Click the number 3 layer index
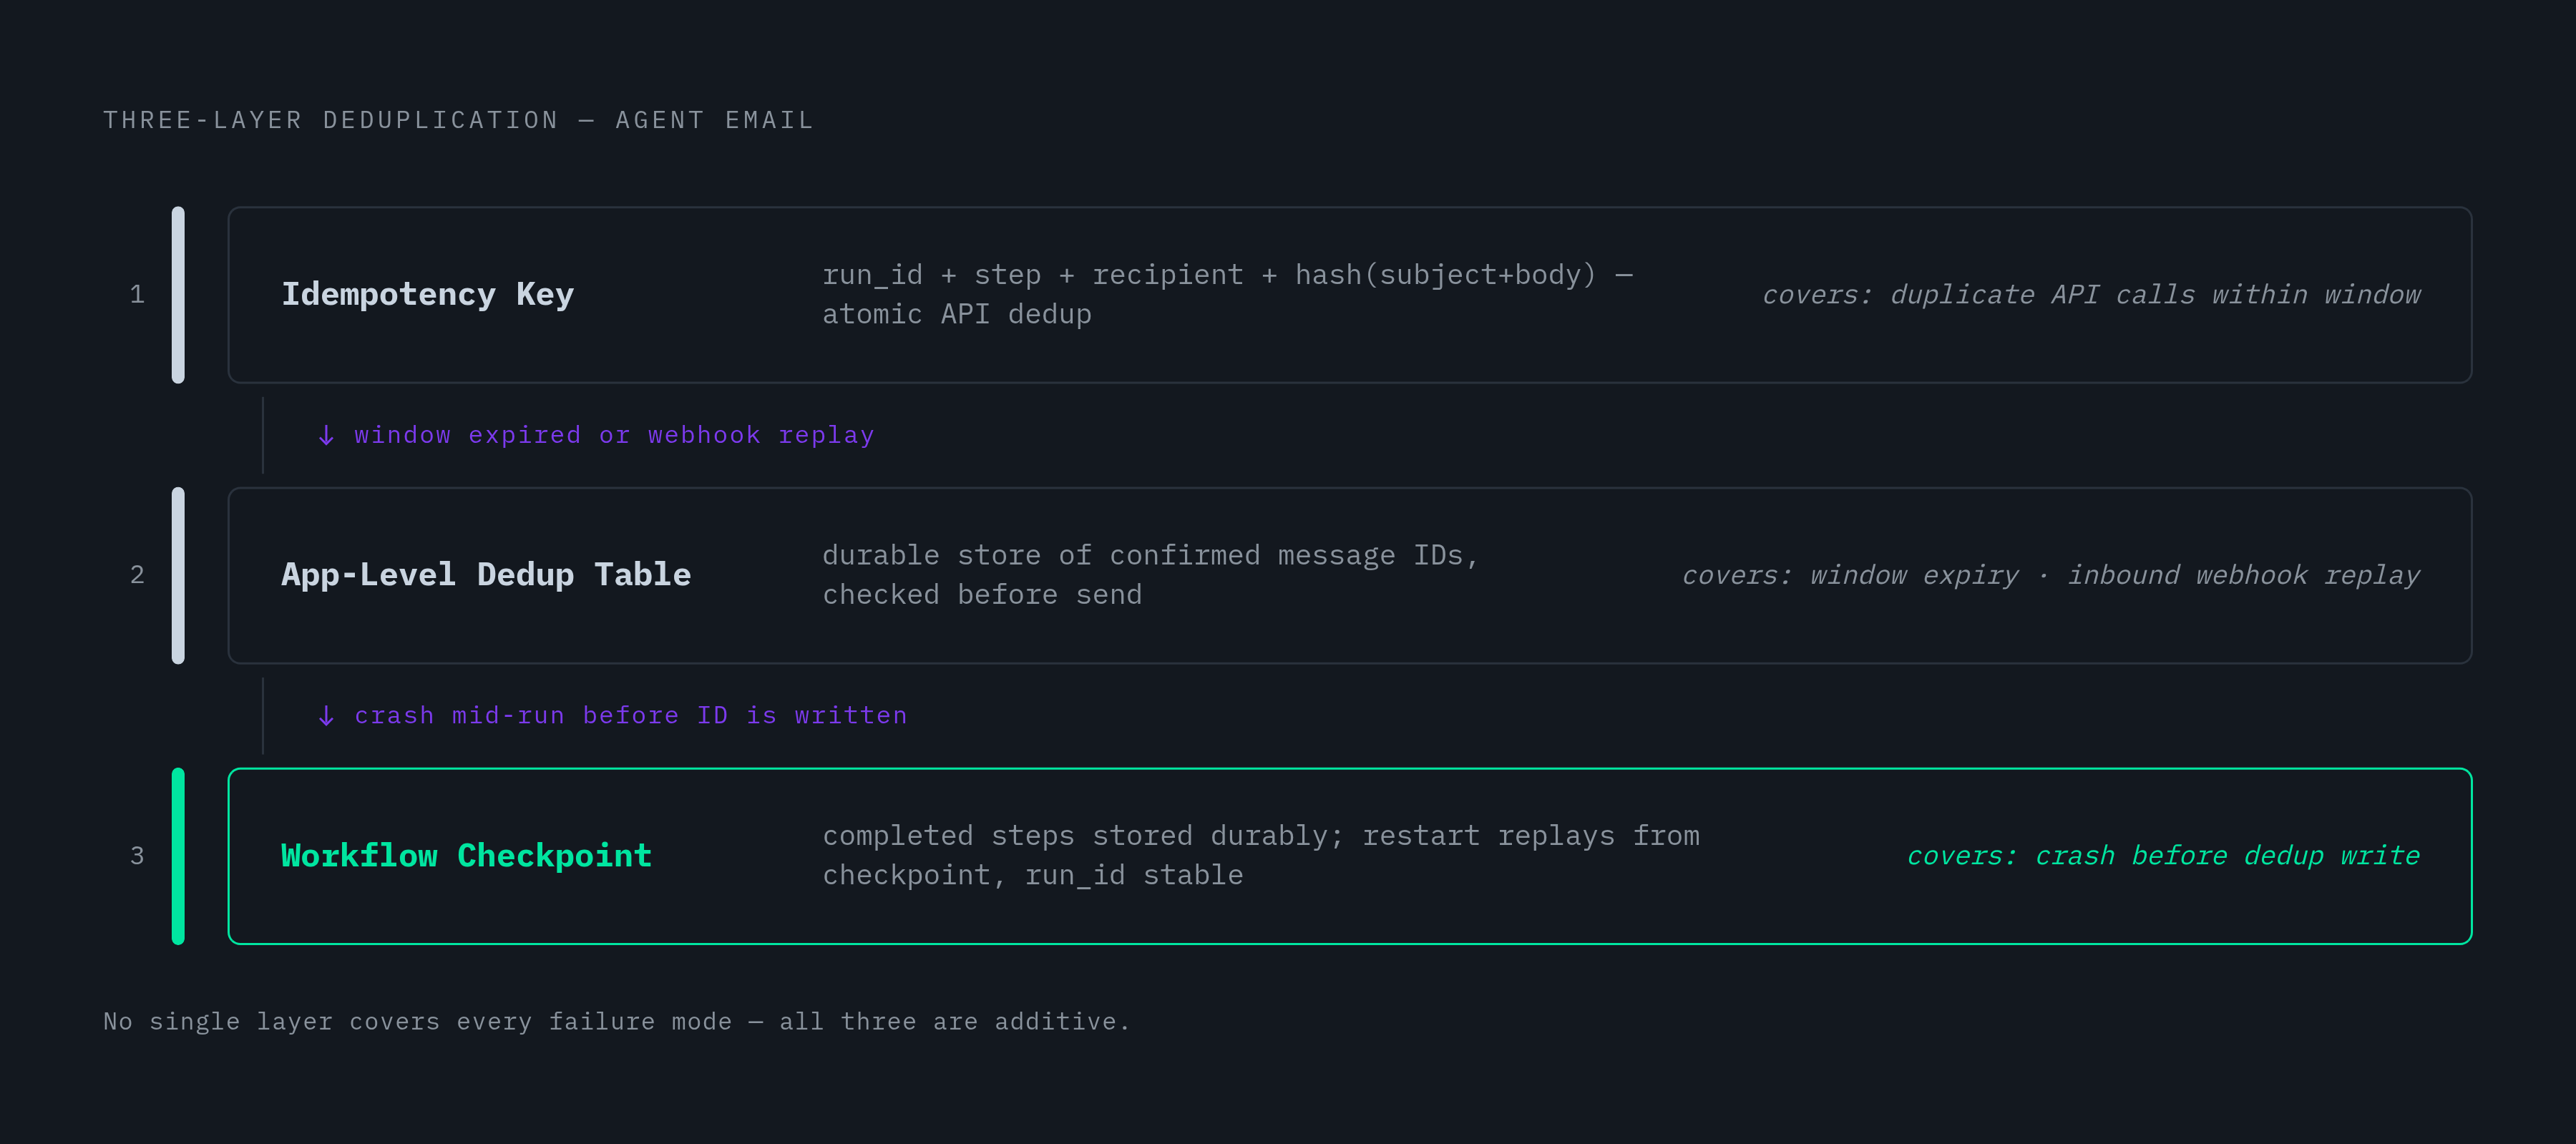Image resolution: width=2576 pixels, height=1144 pixels. pyautogui.click(x=137, y=856)
